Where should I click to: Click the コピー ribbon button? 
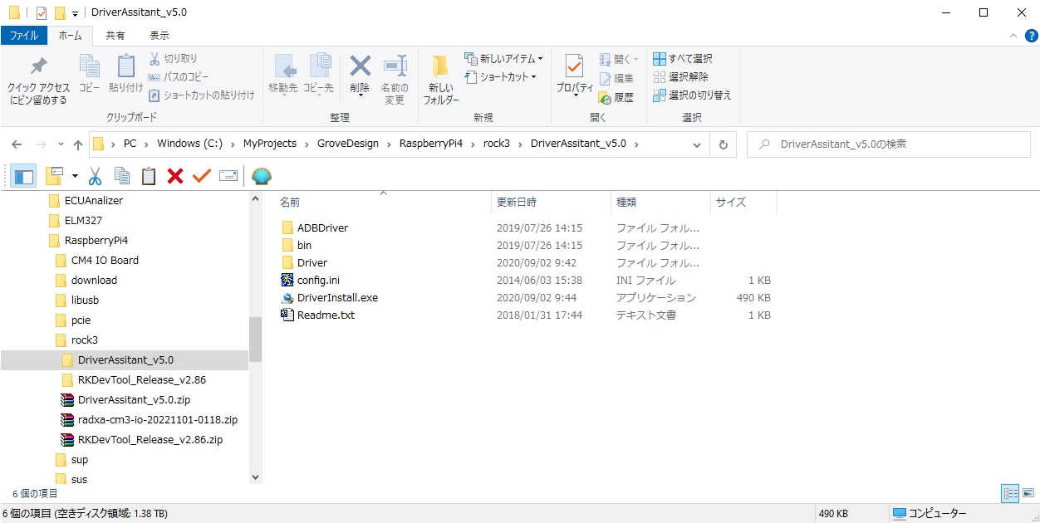[x=89, y=74]
